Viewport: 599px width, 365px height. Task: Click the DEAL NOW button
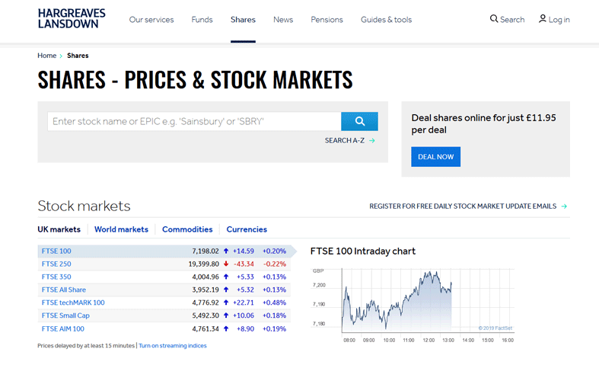point(436,156)
